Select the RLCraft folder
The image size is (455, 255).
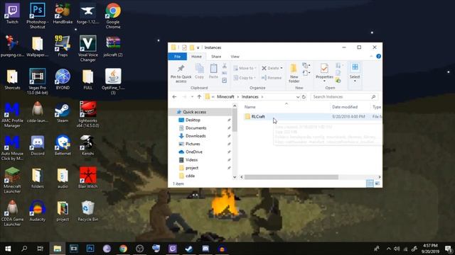(258, 116)
